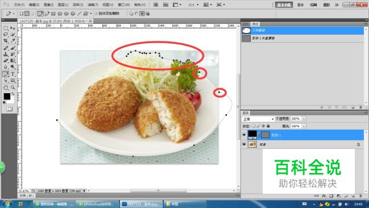Reset default foreground and background colors

pyautogui.click(x=4, y=102)
